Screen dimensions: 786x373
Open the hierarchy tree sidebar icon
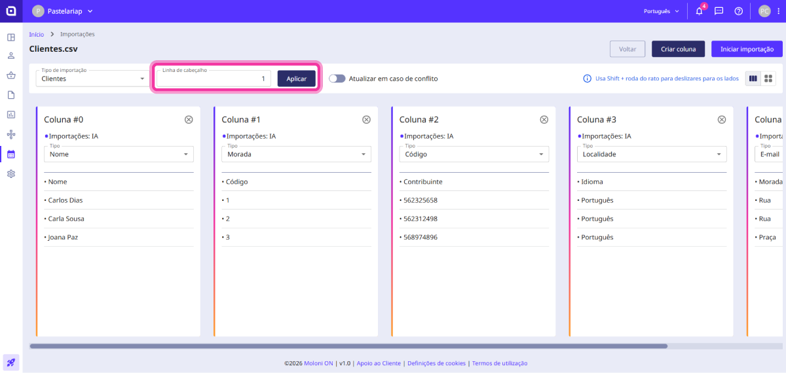click(x=11, y=135)
